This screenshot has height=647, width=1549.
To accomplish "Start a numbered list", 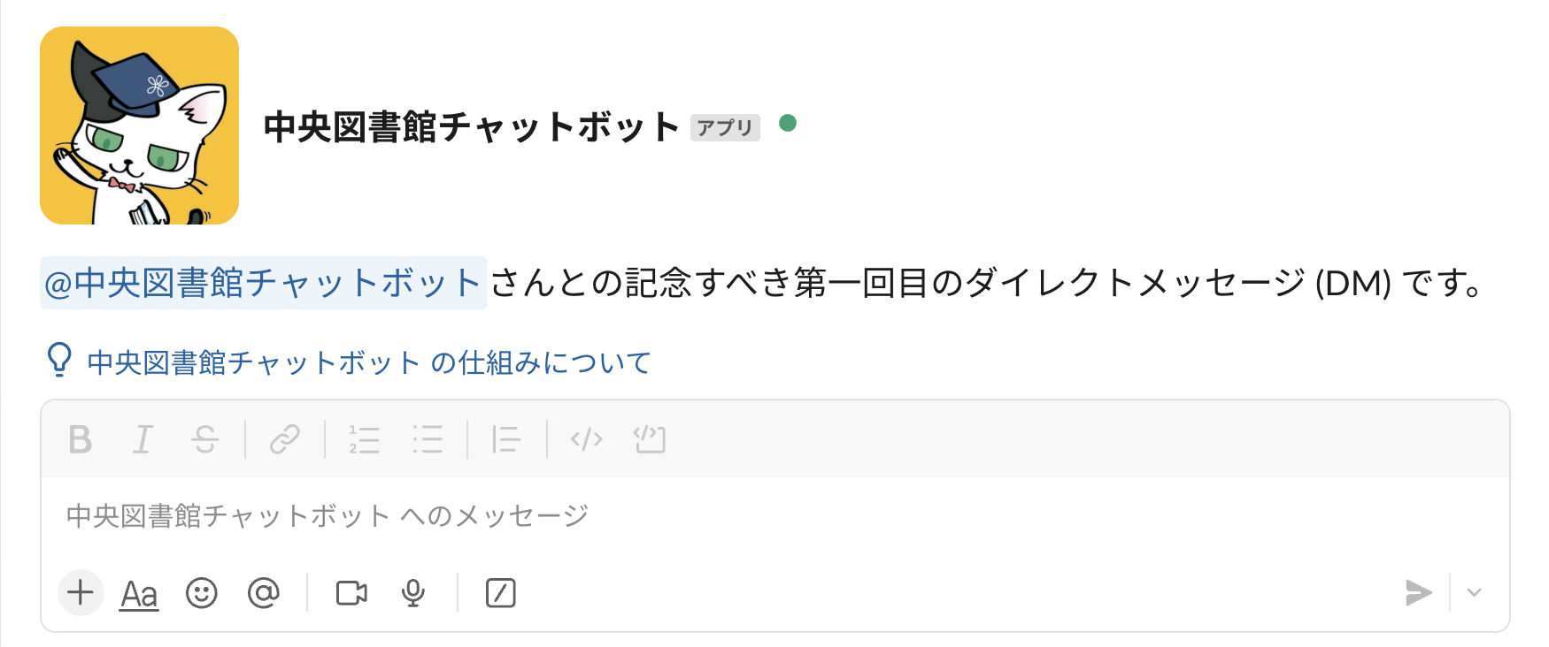I will [x=365, y=439].
